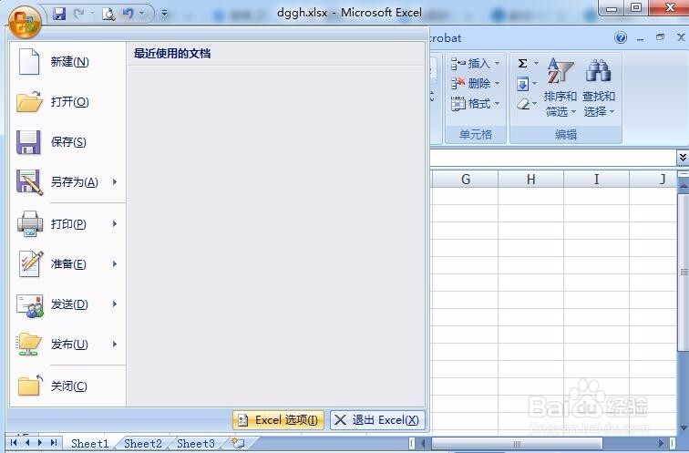Choose 保存(S) in Office menu

[x=68, y=142]
